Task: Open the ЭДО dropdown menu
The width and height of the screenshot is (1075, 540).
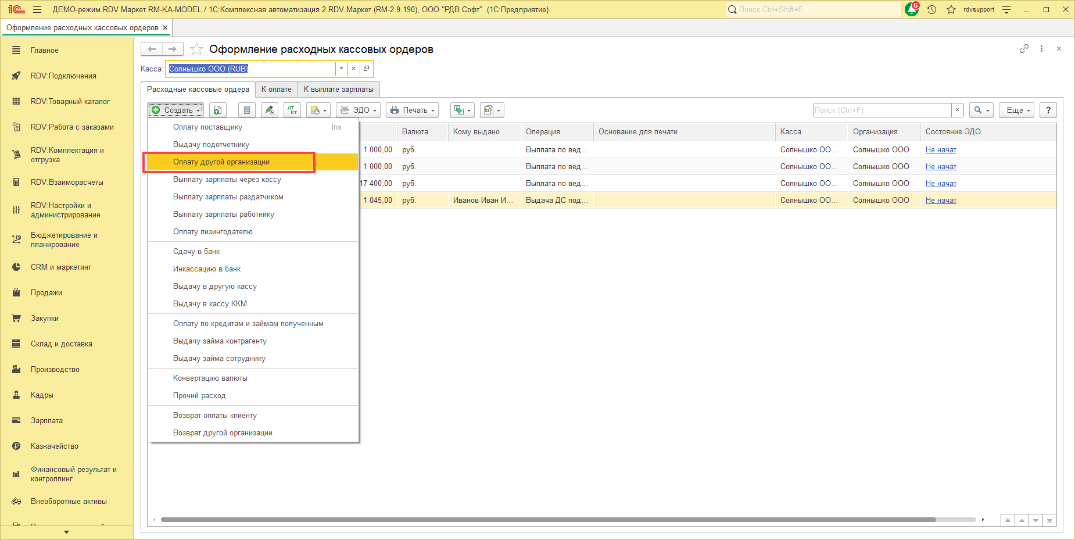Action: pyautogui.click(x=358, y=110)
